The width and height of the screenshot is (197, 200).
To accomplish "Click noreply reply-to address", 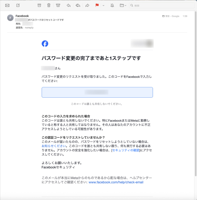I will point(29,28).
